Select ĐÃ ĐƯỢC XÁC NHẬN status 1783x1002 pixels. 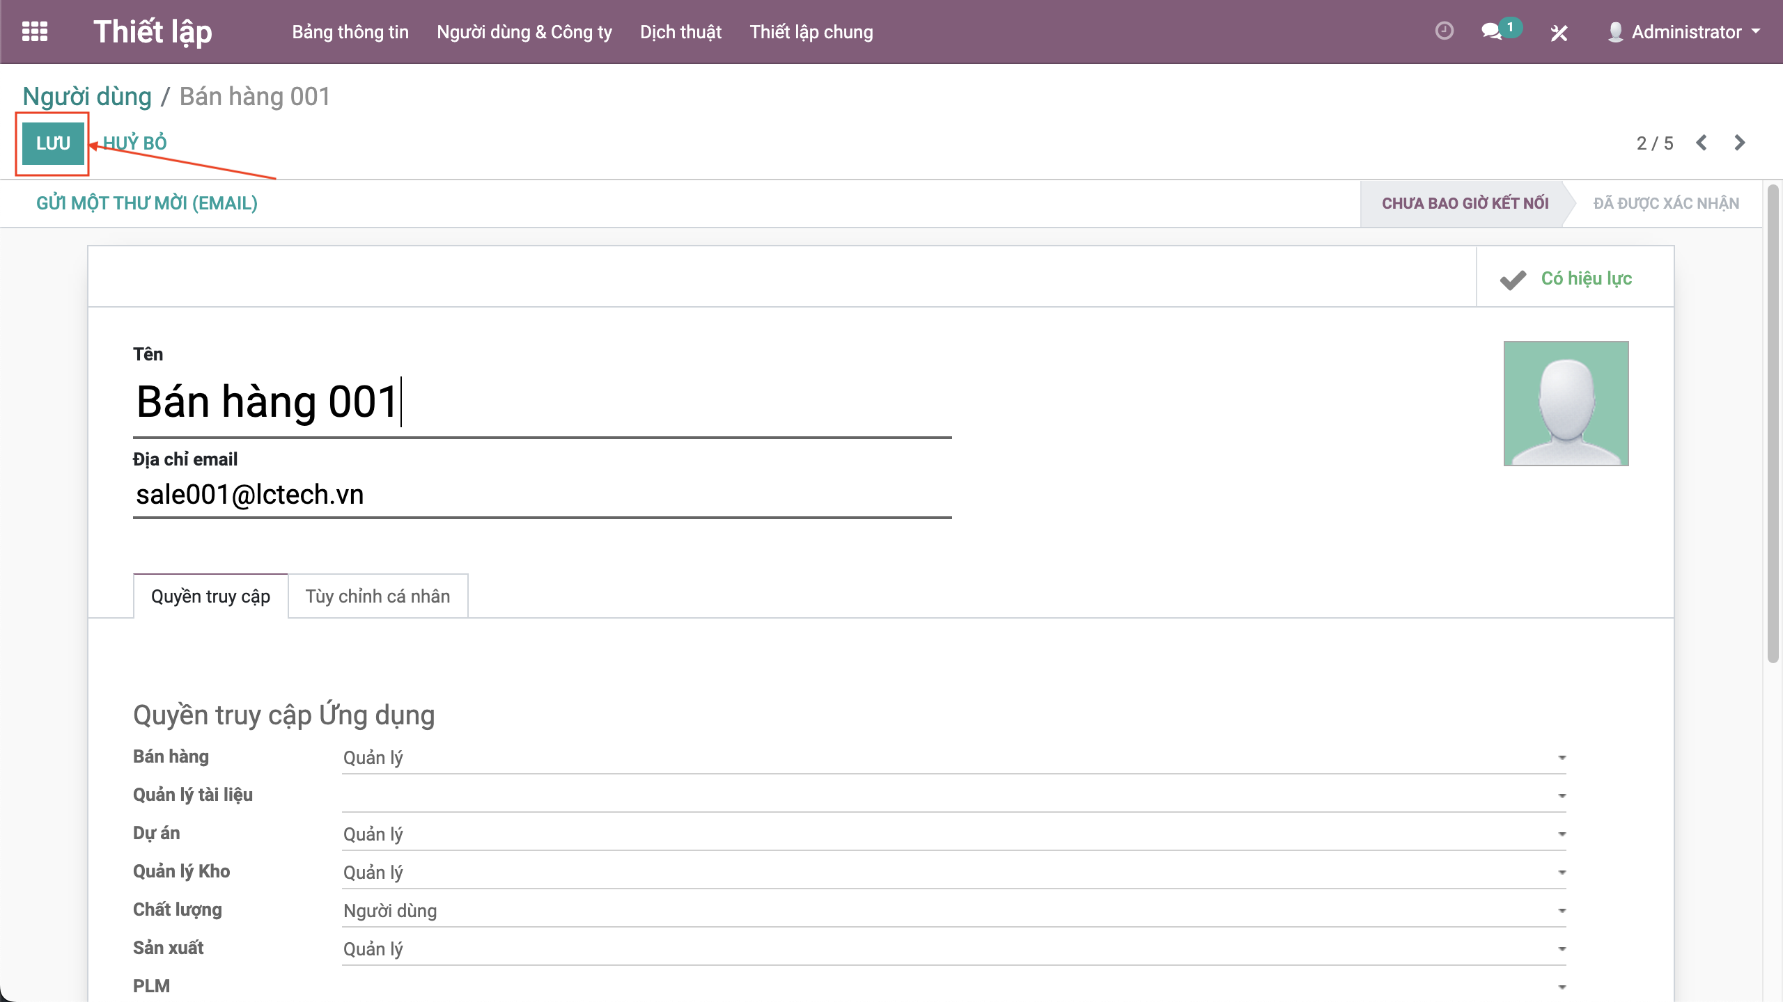click(1666, 203)
